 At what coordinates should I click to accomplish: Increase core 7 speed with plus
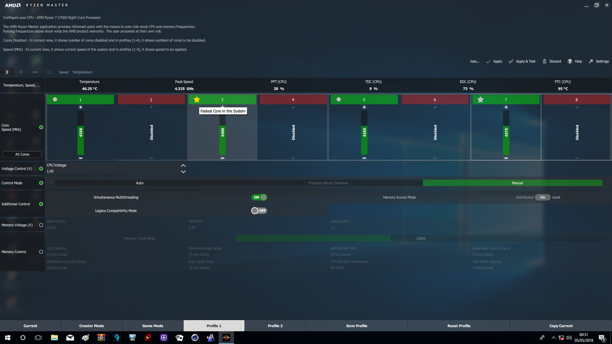coord(506,107)
